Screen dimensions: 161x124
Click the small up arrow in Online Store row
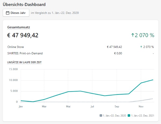(141, 47)
